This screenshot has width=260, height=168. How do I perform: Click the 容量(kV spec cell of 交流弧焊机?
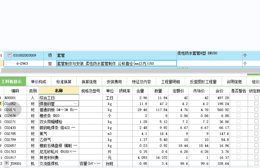pos(91,164)
